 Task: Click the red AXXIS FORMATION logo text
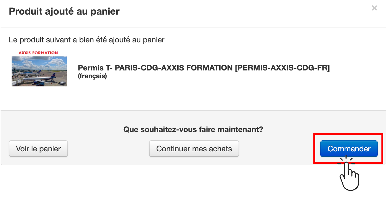pyautogui.click(x=38, y=53)
